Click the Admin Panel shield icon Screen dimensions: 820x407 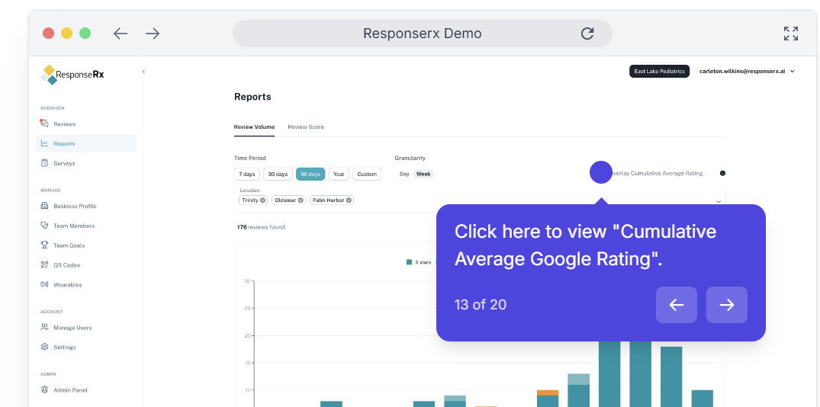(x=44, y=389)
